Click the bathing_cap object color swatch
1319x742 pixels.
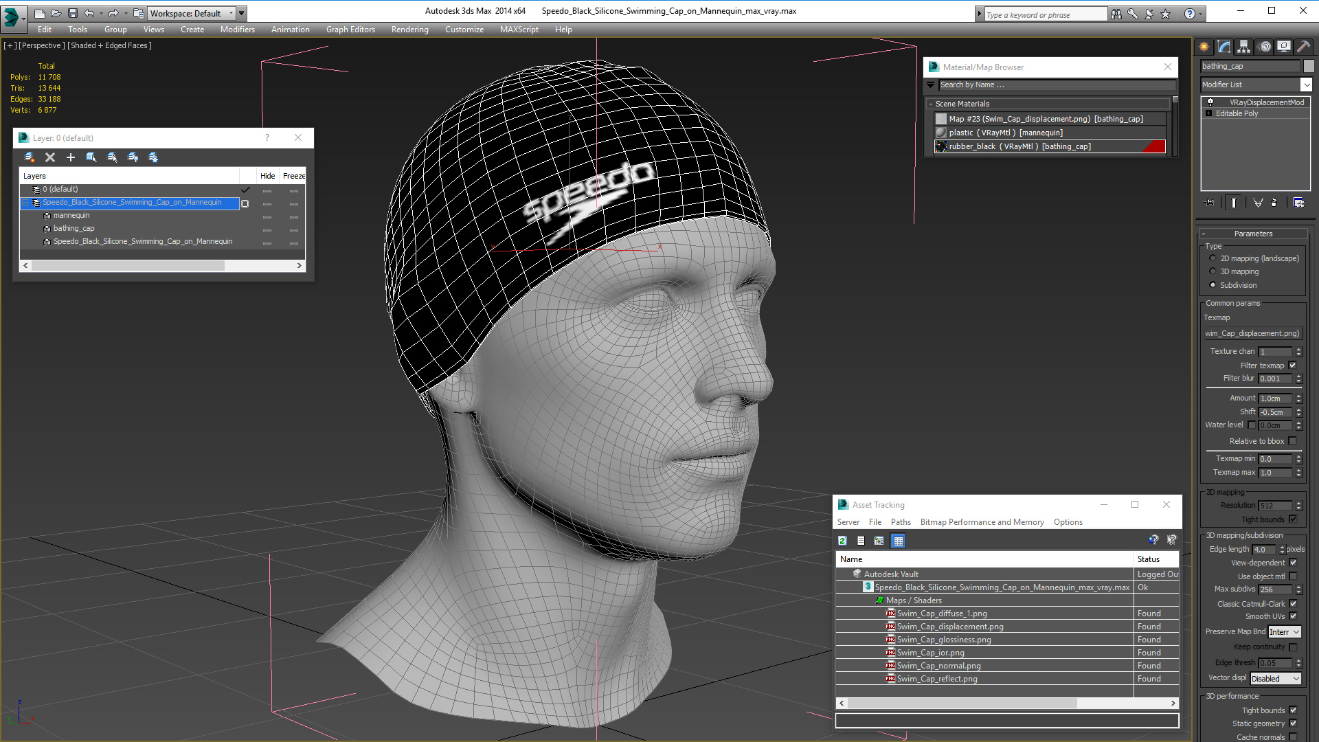pos(1309,66)
